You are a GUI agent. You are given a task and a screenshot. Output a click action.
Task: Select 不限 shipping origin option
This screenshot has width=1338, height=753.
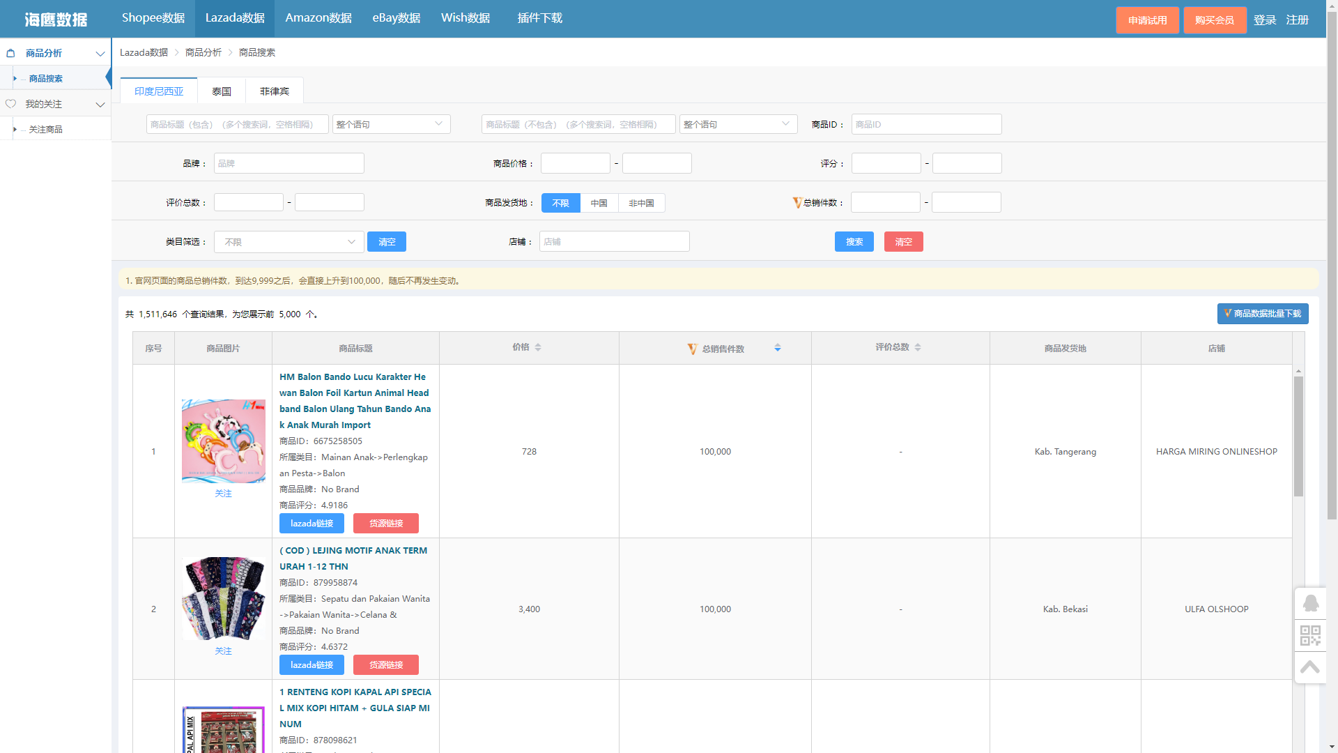pyautogui.click(x=560, y=203)
